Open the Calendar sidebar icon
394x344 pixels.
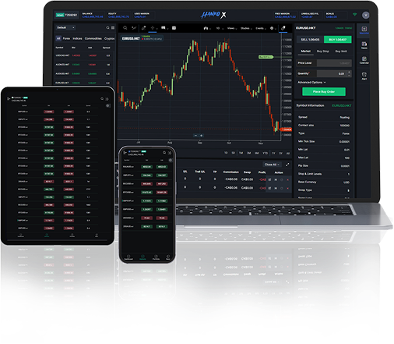click(364, 60)
